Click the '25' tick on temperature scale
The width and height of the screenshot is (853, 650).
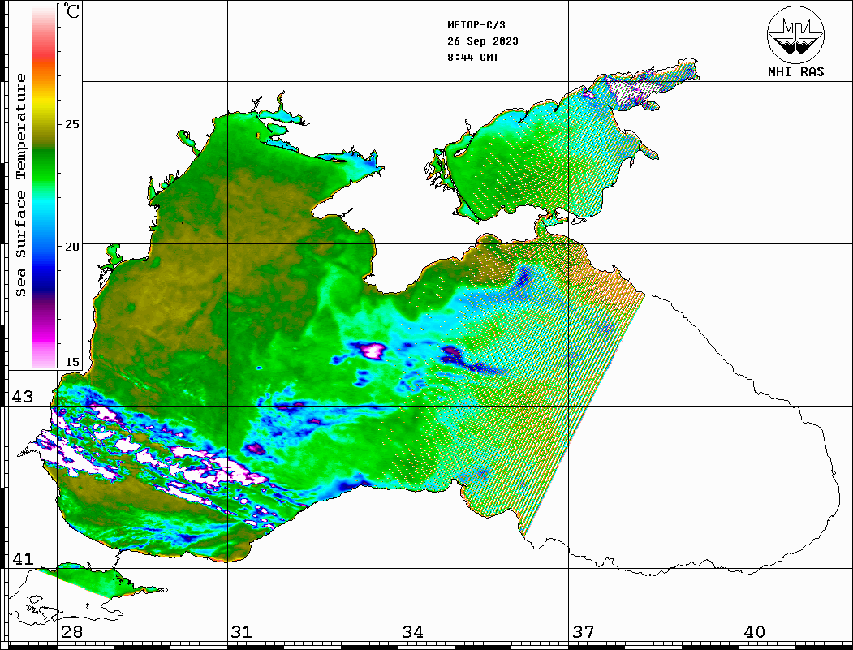(x=71, y=124)
